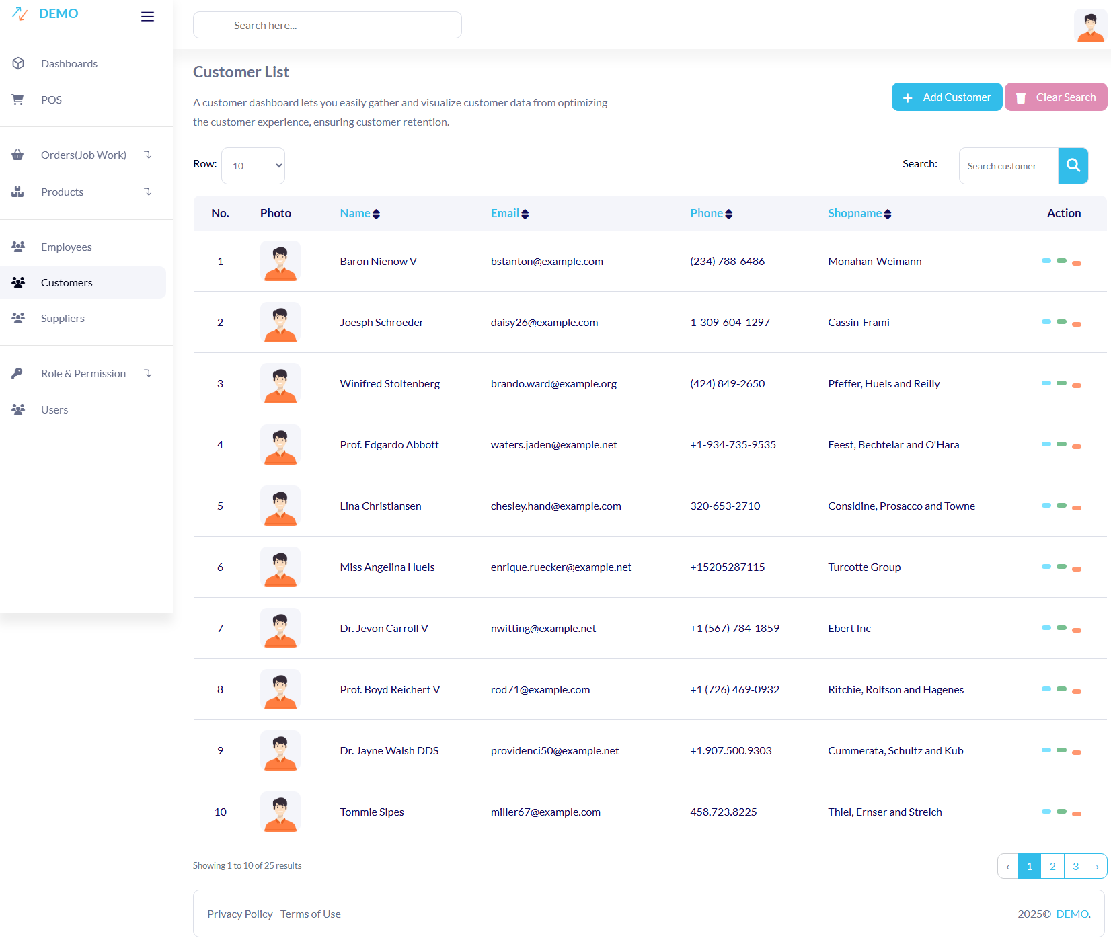The width and height of the screenshot is (1111, 942).
Task: Open the Row count dropdown
Action: pos(253,165)
